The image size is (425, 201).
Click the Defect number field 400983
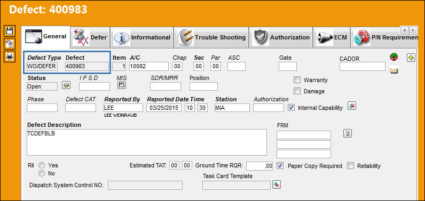coord(87,66)
